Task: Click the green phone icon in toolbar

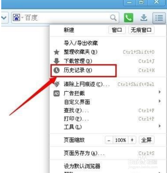Action: pos(129,18)
